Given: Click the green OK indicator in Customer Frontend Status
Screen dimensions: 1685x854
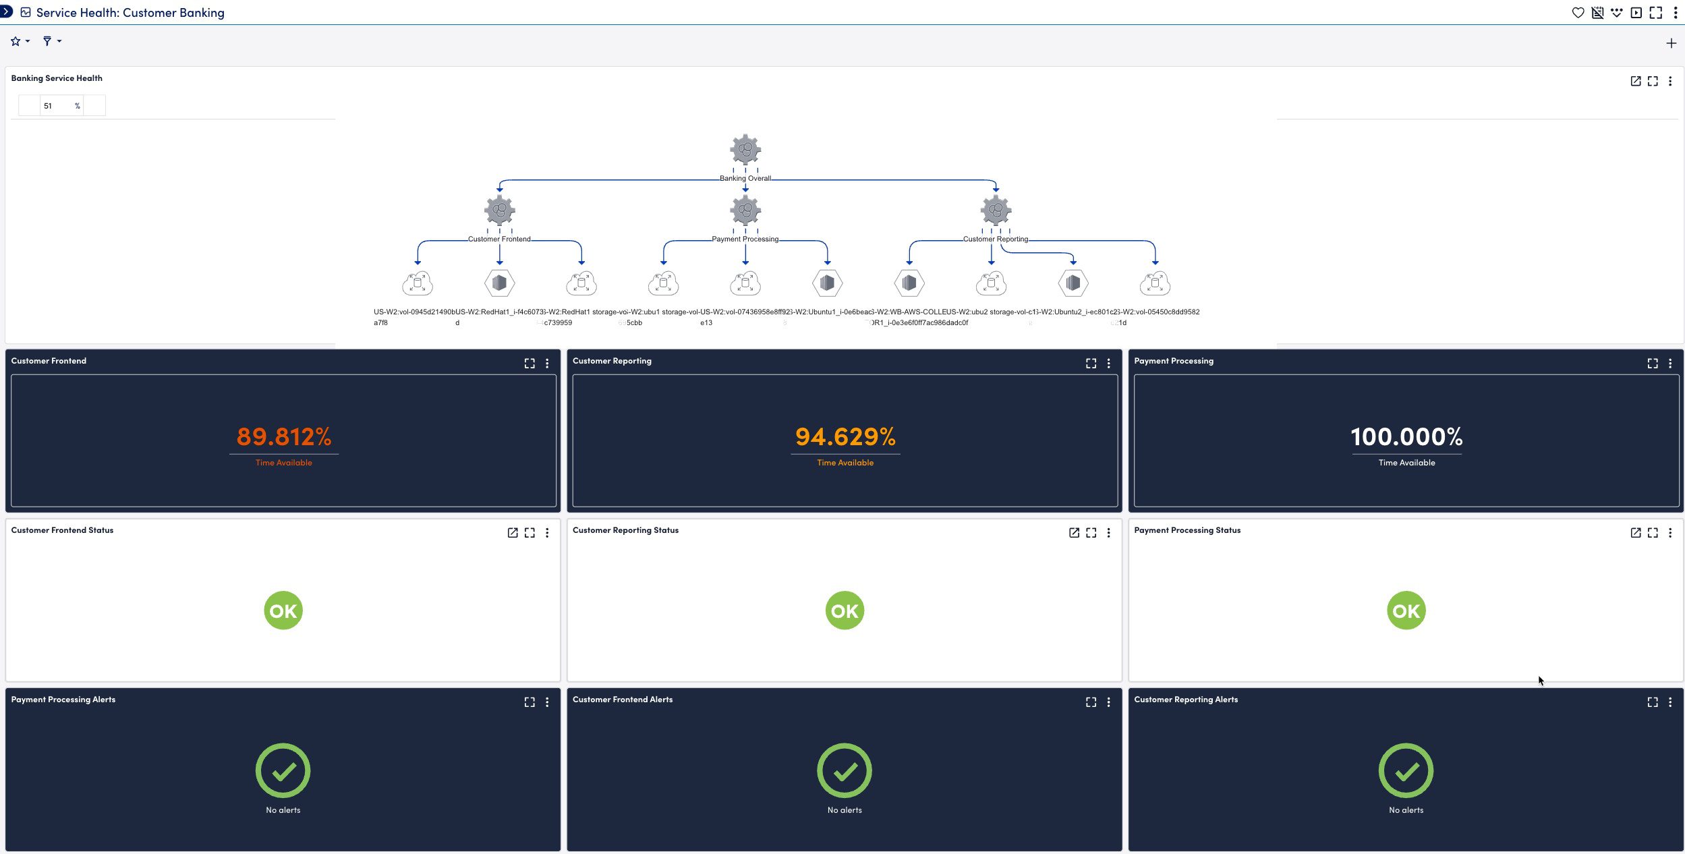Looking at the screenshot, I should click(x=283, y=610).
